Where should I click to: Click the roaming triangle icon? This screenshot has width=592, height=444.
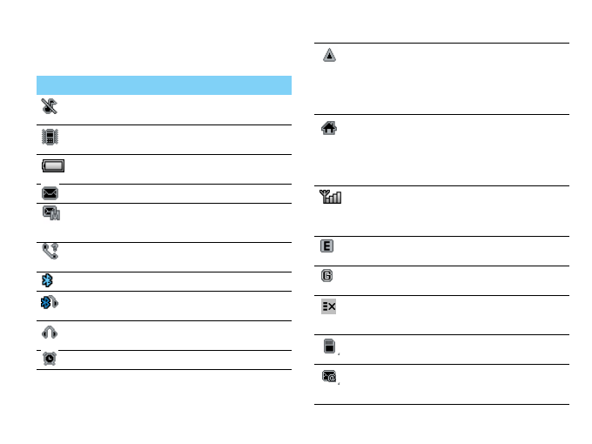331,56
